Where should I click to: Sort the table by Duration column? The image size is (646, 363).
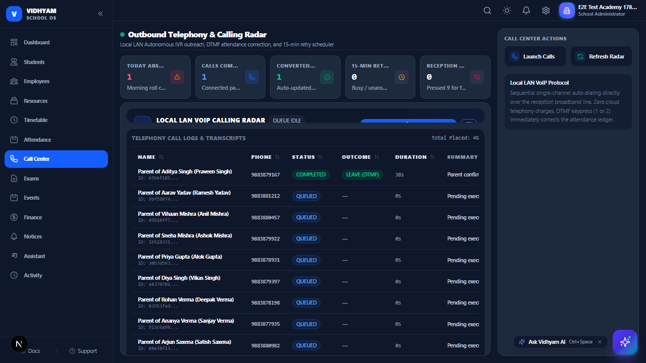click(415, 157)
